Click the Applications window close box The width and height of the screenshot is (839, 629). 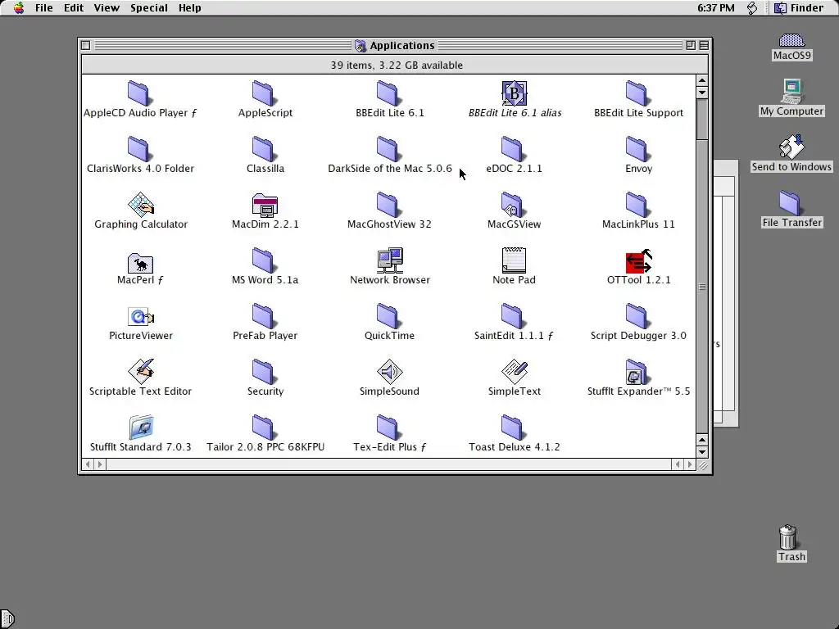click(x=85, y=46)
